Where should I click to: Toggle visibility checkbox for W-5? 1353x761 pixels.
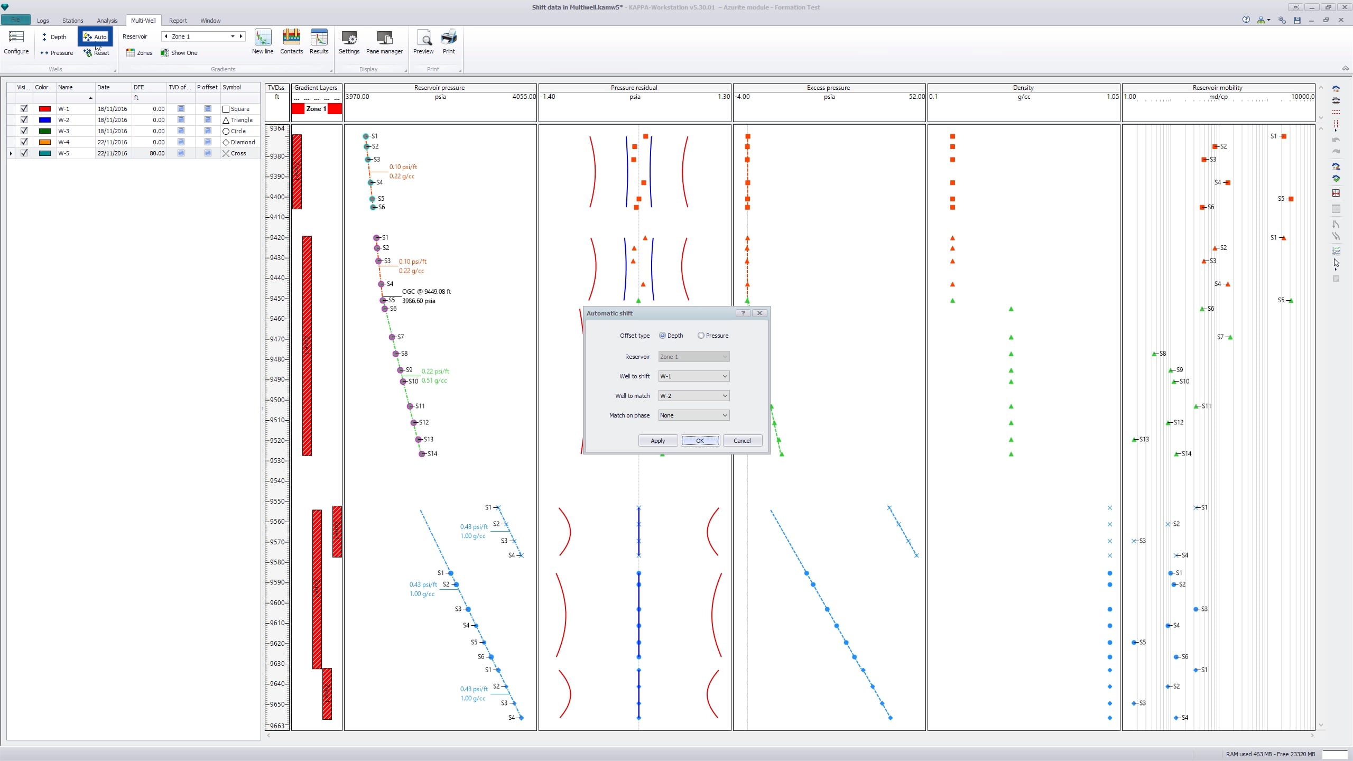tap(24, 153)
